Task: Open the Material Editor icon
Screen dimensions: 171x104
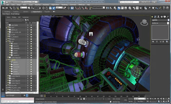Action: coord(130,8)
